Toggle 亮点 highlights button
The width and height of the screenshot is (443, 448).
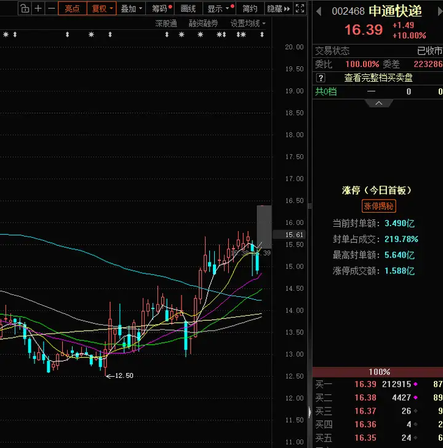[73, 9]
